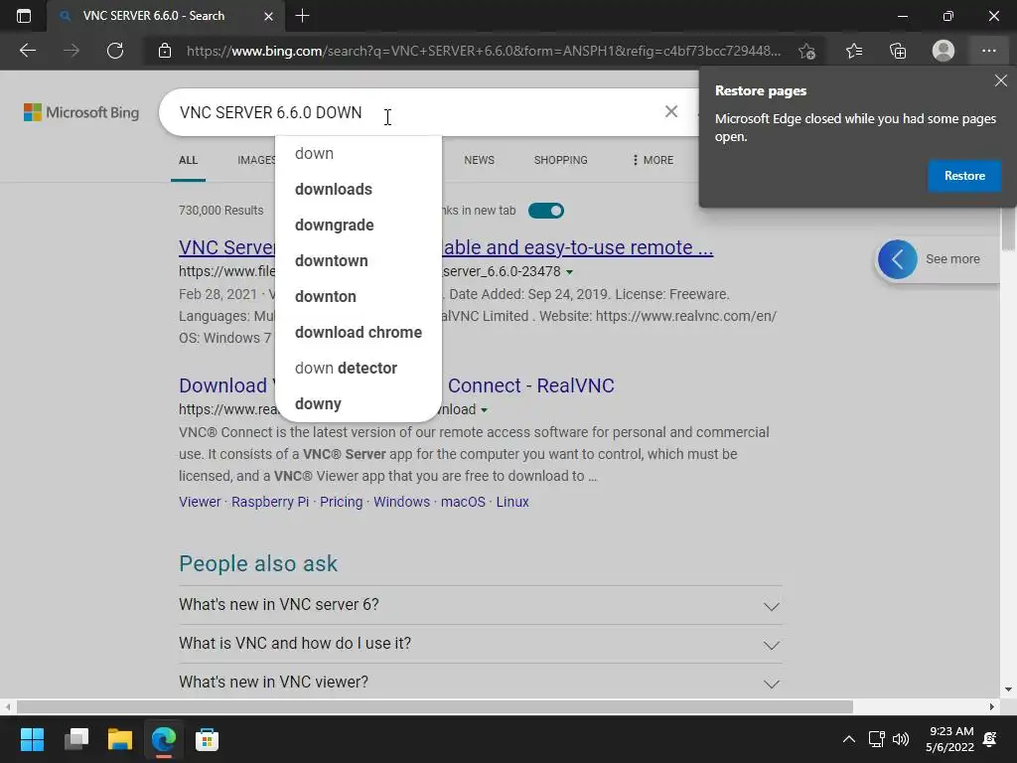Launch File Explorer from taskbar
Image resolution: width=1017 pixels, height=763 pixels.
[120, 739]
